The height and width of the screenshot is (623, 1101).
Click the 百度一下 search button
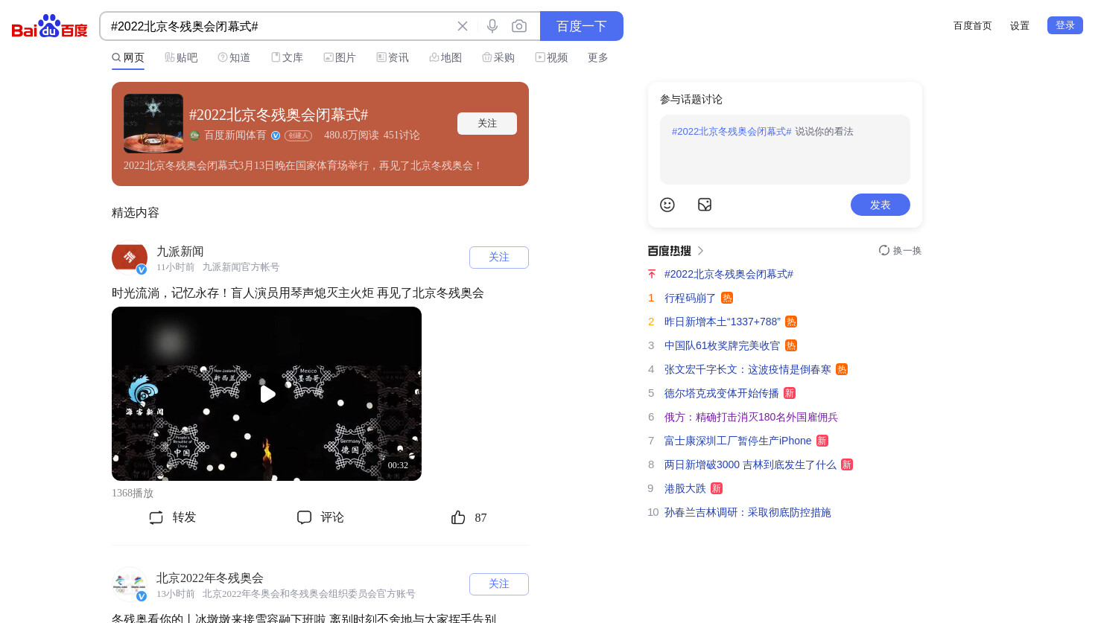click(x=582, y=26)
